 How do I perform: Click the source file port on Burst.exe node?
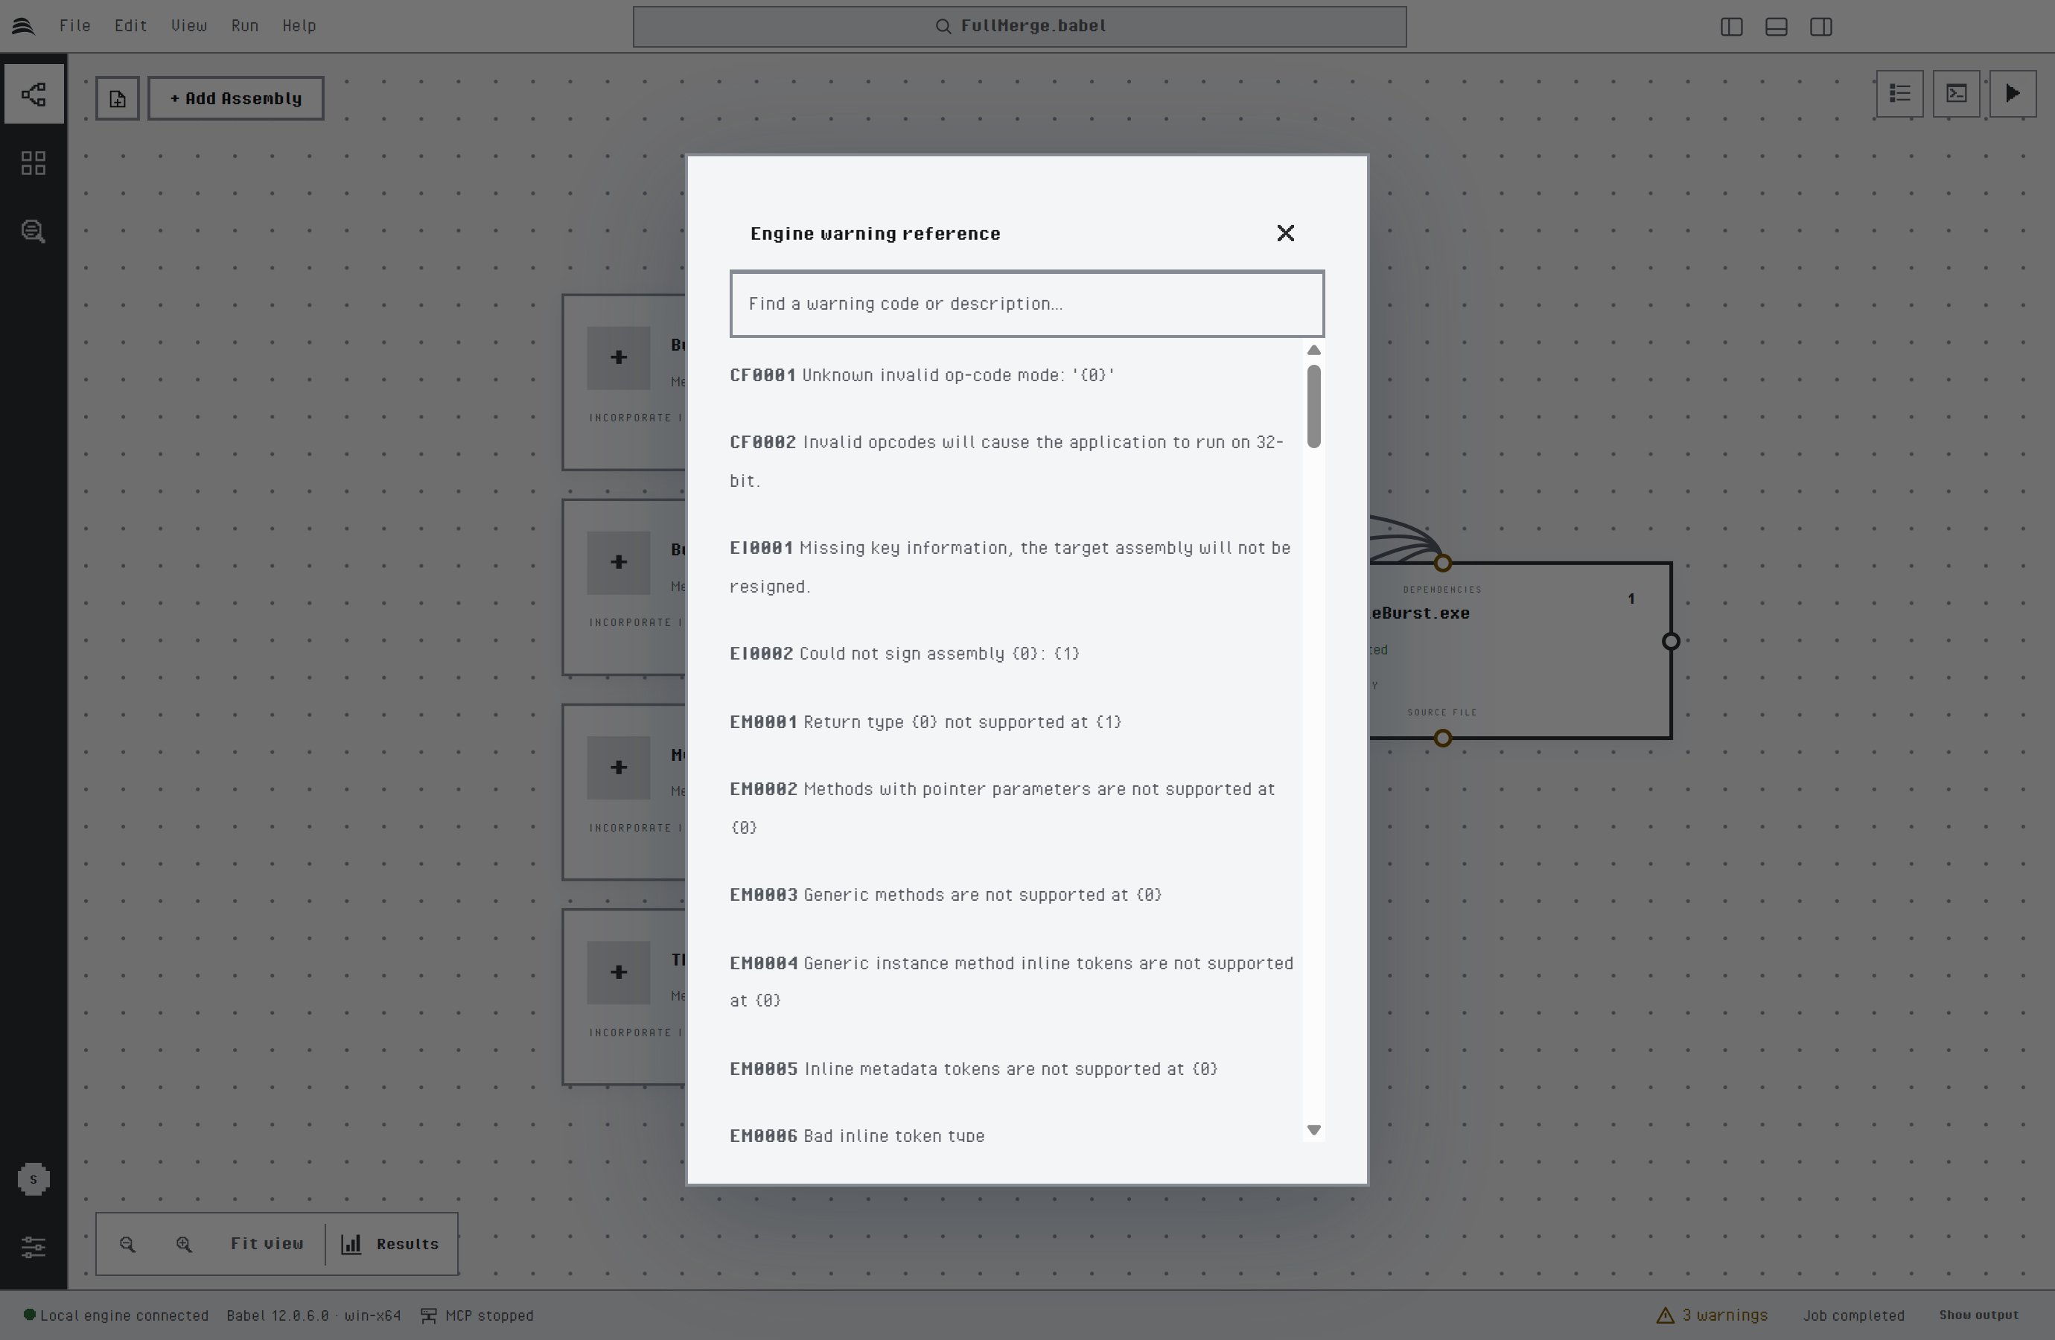(1442, 738)
